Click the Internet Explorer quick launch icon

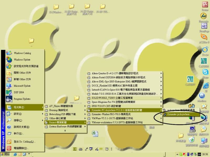pyautogui.click(x=15, y=154)
